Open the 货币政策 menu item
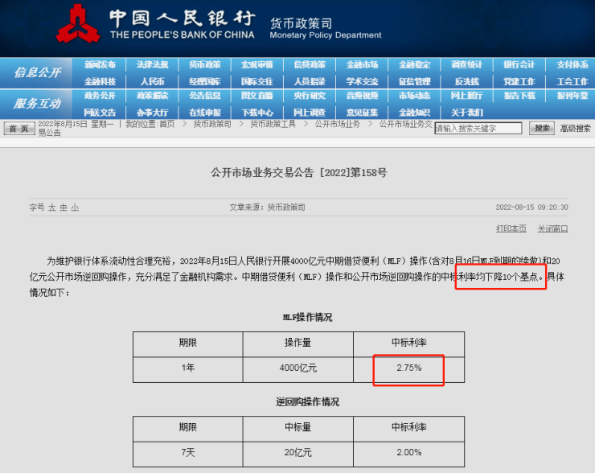The image size is (595, 473). click(x=205, y=65)
